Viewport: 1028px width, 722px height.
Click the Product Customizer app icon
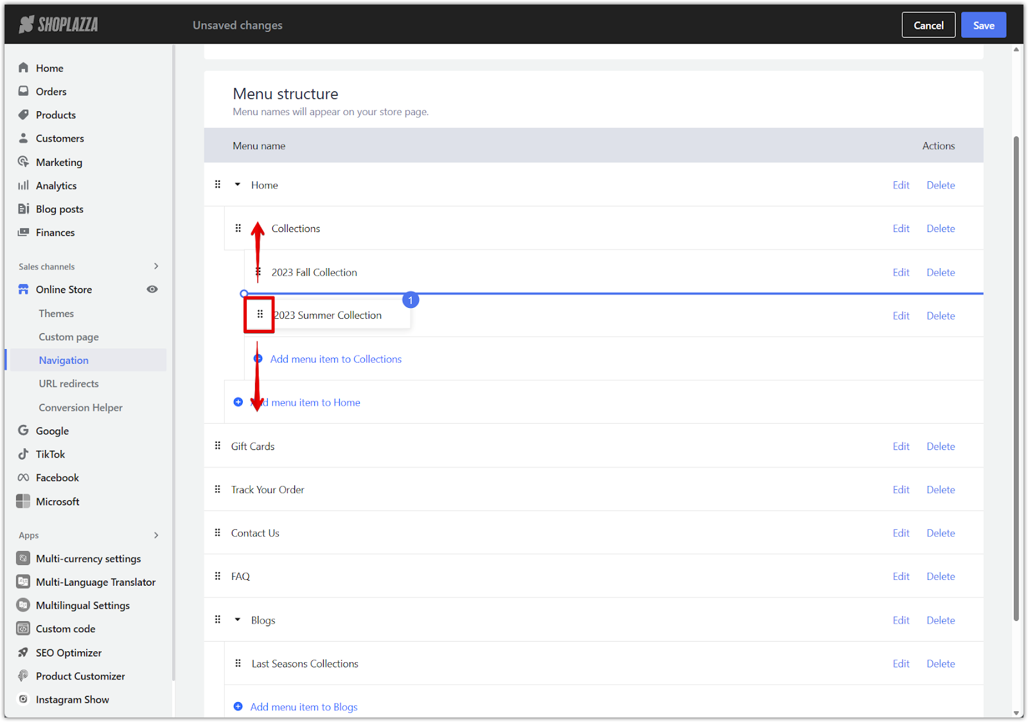click(x=23, y=676)
